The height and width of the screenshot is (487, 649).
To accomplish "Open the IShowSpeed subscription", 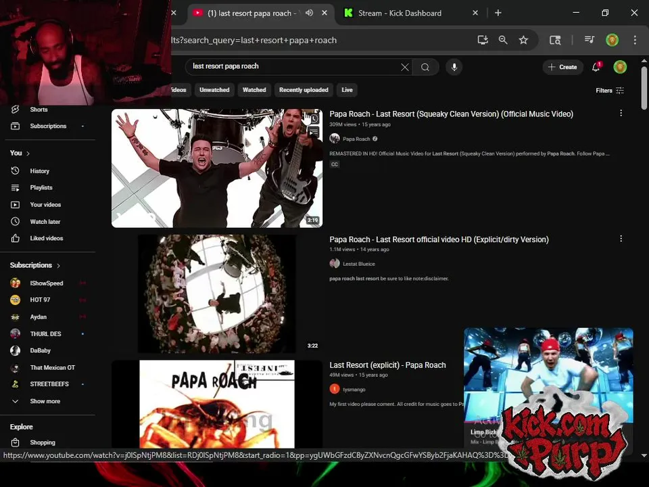I will tap(47, 283).
